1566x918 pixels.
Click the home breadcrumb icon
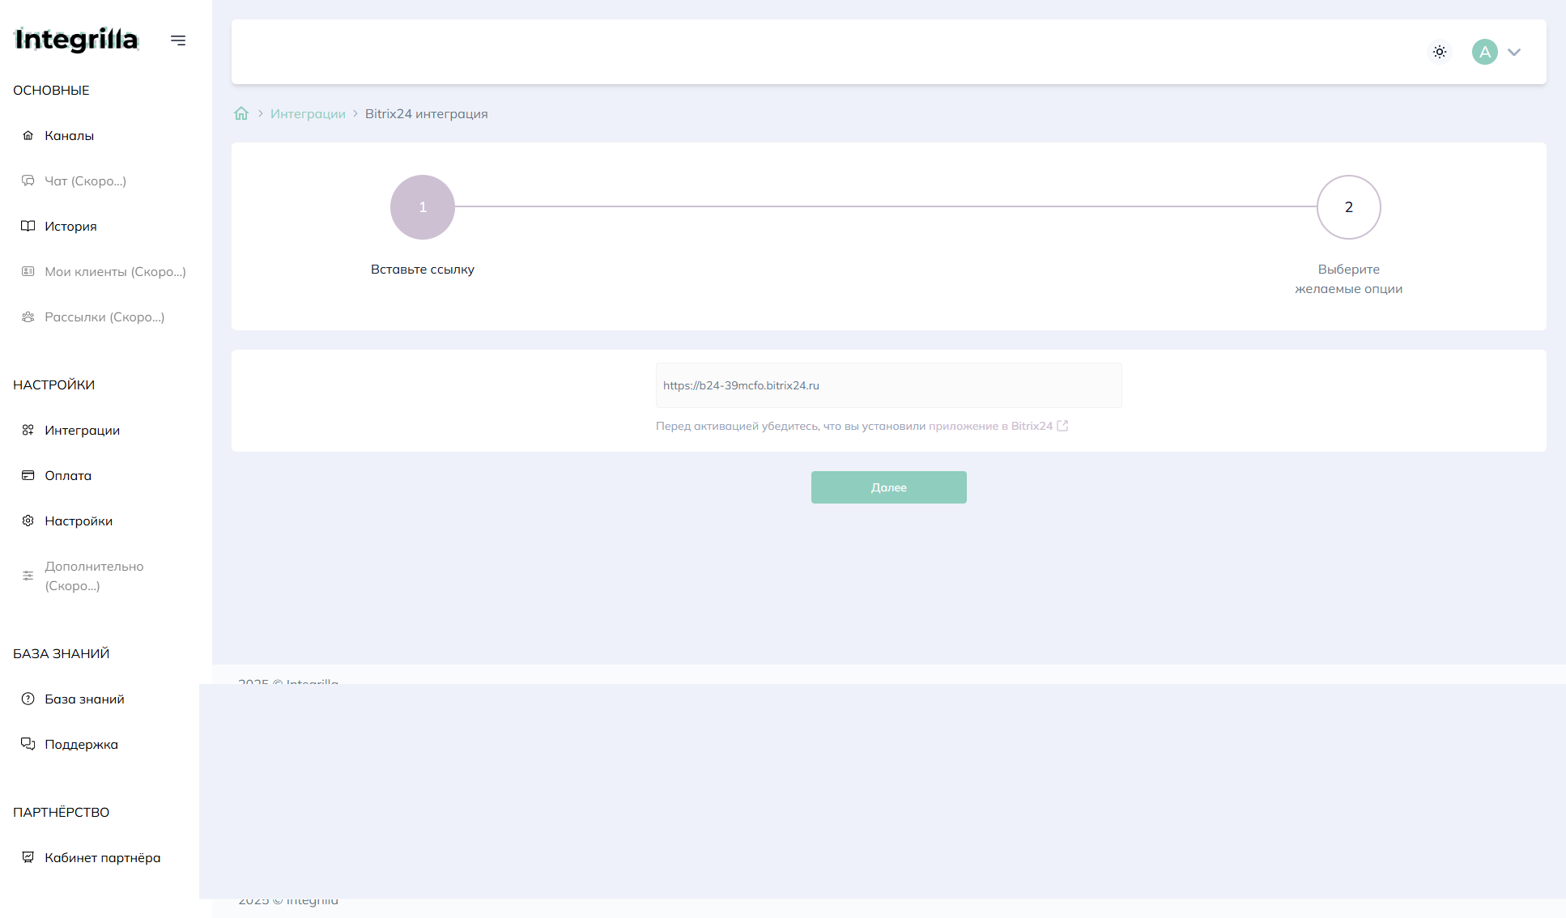click(241, 113)
